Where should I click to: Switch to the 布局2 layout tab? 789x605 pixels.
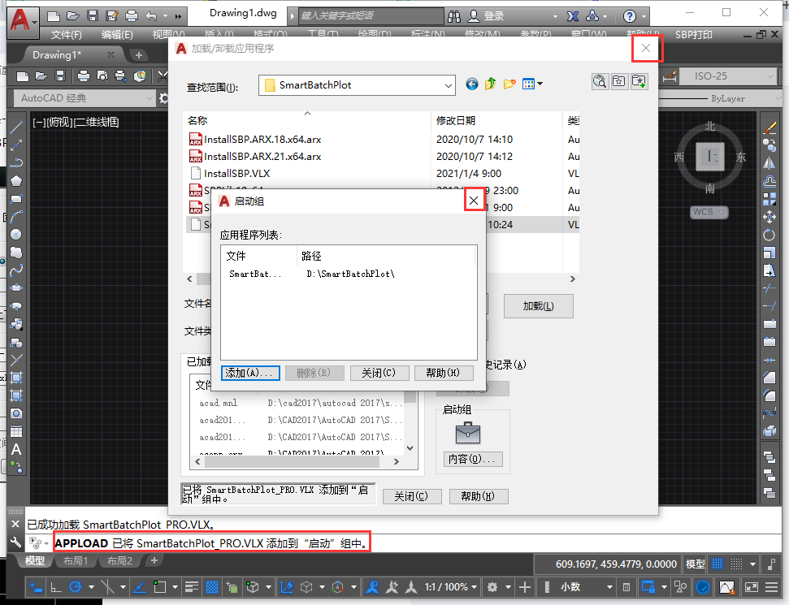[119, 561]
